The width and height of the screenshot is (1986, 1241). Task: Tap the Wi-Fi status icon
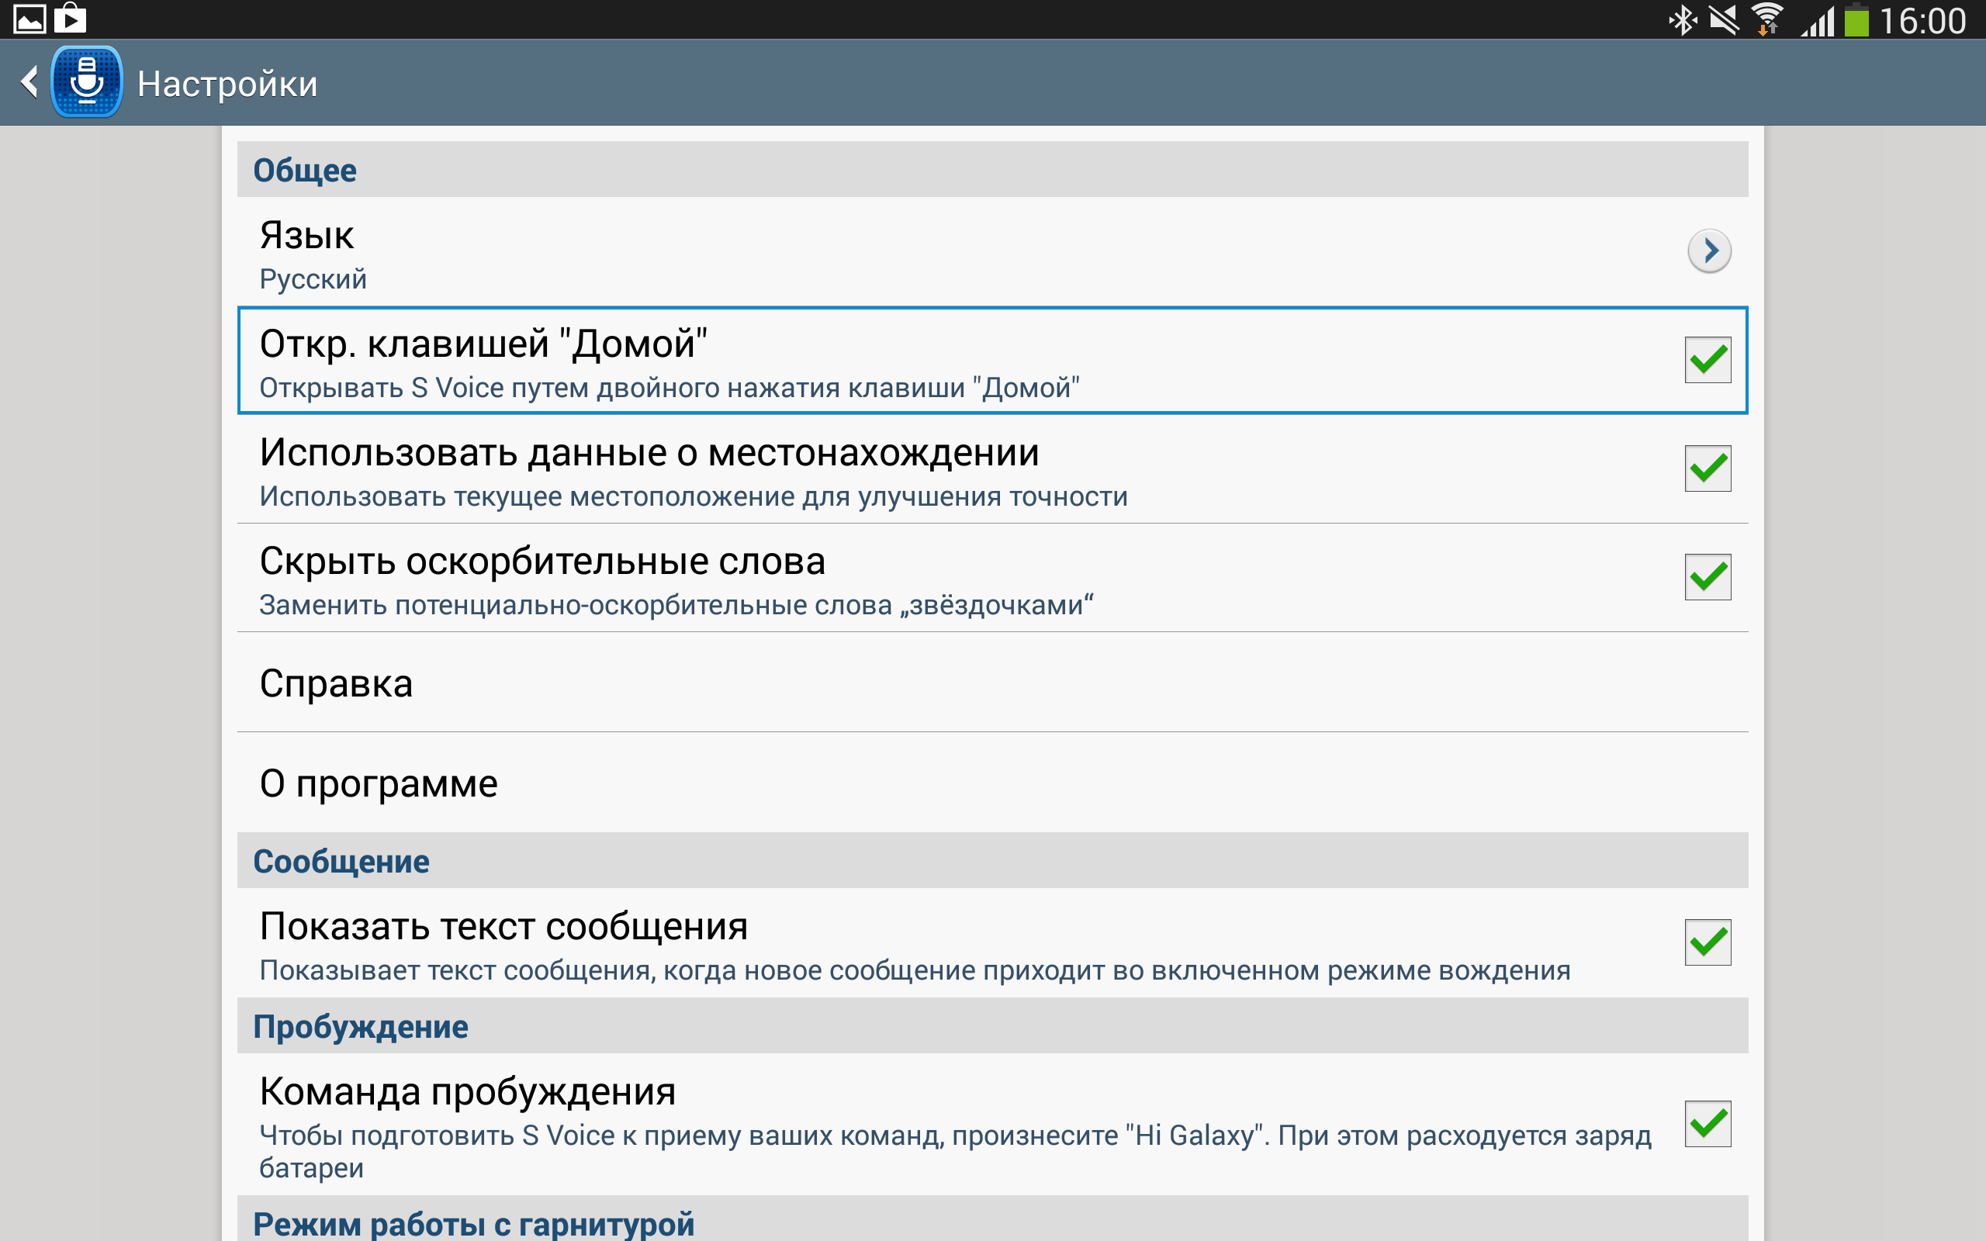[x=1767, y=19]
